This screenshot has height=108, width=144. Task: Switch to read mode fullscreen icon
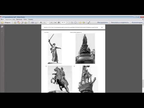(x=89, y=22)
